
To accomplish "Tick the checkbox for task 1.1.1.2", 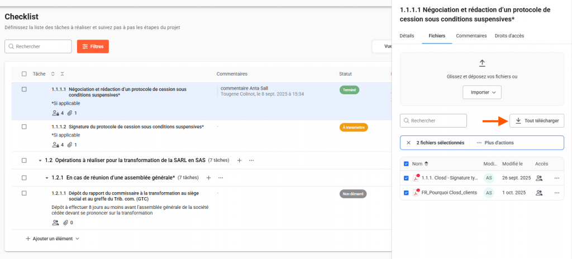I will click(x=24, y=127).
